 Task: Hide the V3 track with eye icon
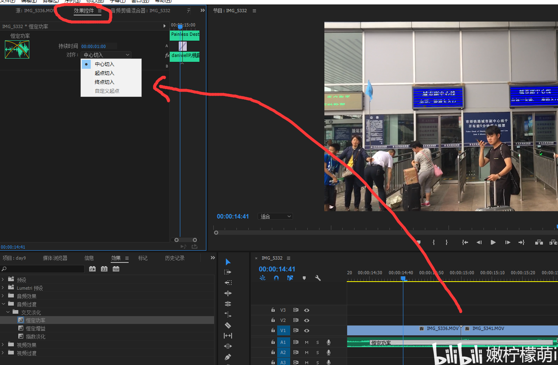click(x=306, y=310)
